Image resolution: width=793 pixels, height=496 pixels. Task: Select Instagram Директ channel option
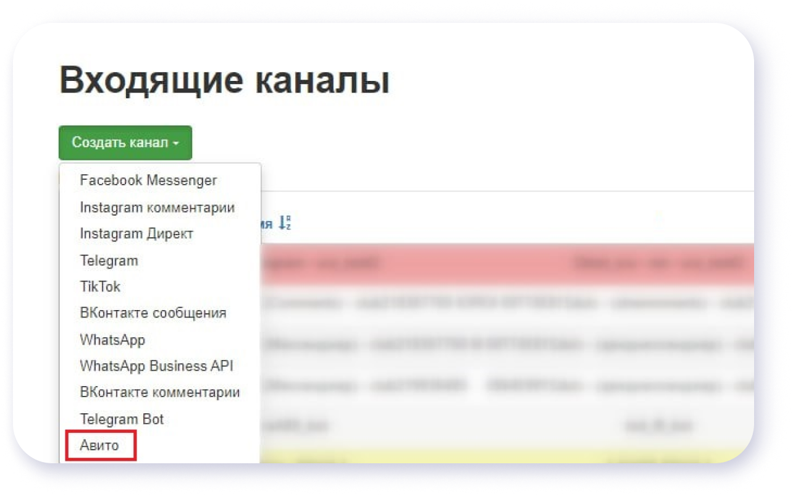(136, 234)
